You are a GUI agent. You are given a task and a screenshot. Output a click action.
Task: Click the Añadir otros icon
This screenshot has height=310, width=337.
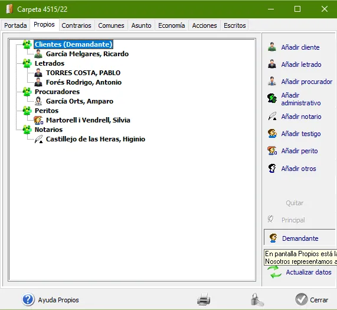pyautogui.click(x=272, y=168)
